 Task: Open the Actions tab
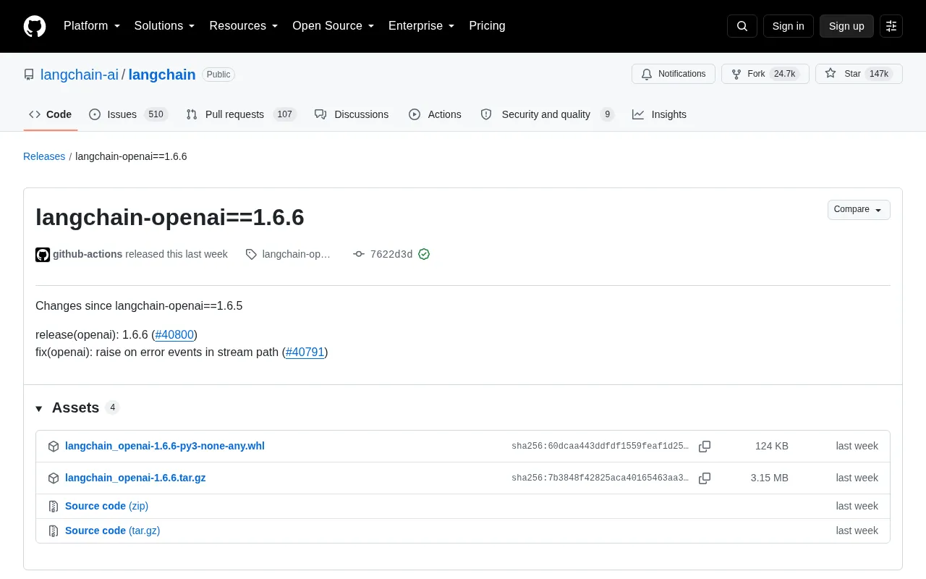coord(435,114)
